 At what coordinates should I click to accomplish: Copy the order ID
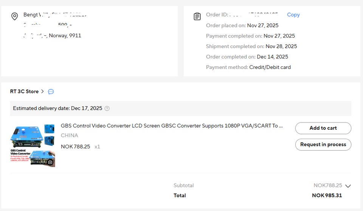pos(293,15)
